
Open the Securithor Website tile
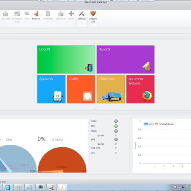tap(140, 89)
